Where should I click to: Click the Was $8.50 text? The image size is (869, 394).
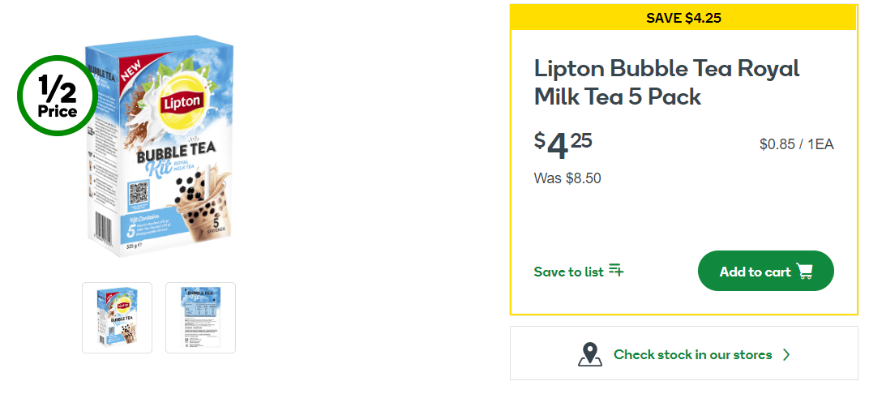(567, 178)
